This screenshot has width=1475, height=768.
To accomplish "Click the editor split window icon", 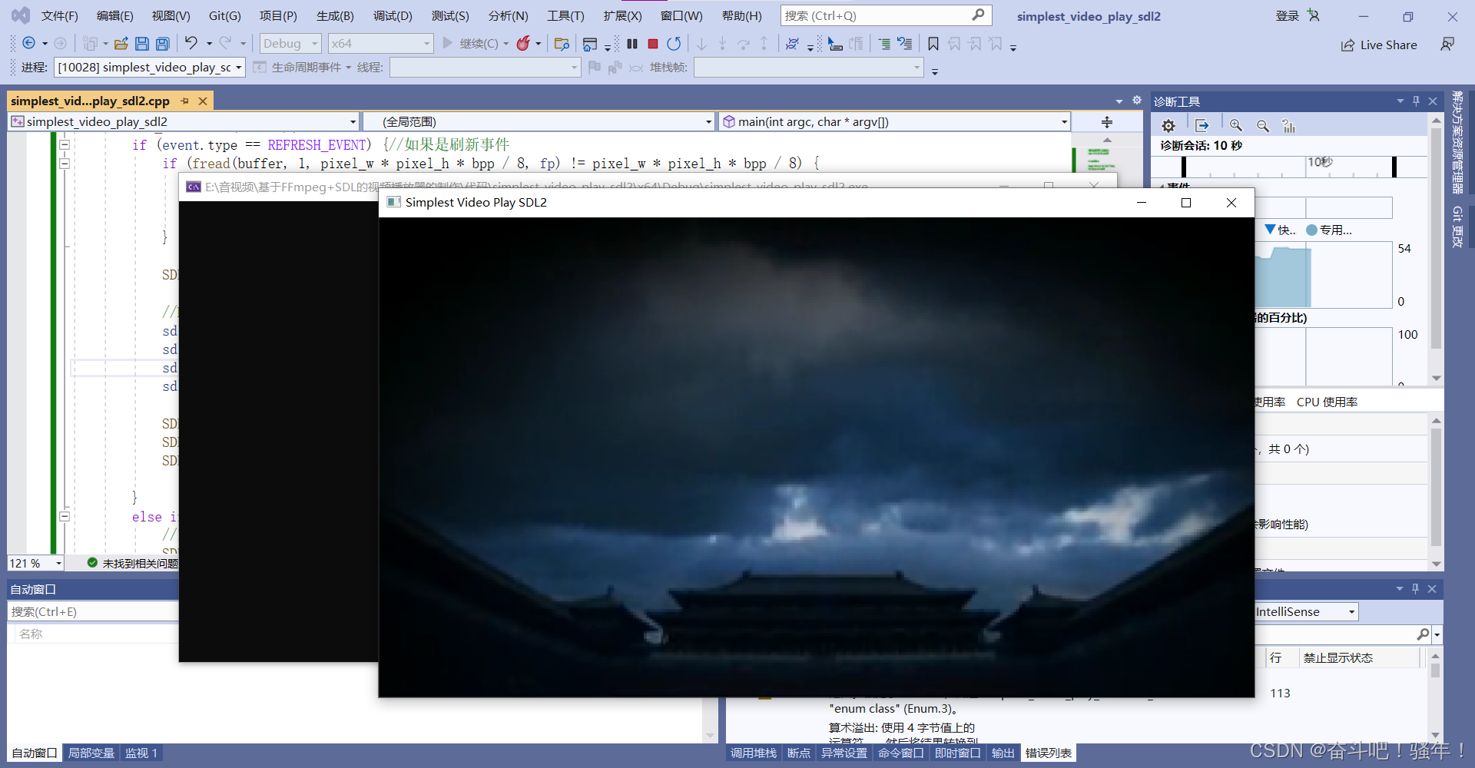I will (x=1107, y=122).
